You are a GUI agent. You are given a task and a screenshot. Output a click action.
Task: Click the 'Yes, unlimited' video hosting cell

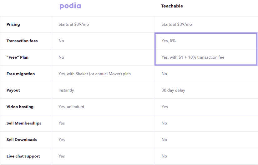[x=71, y=107]
